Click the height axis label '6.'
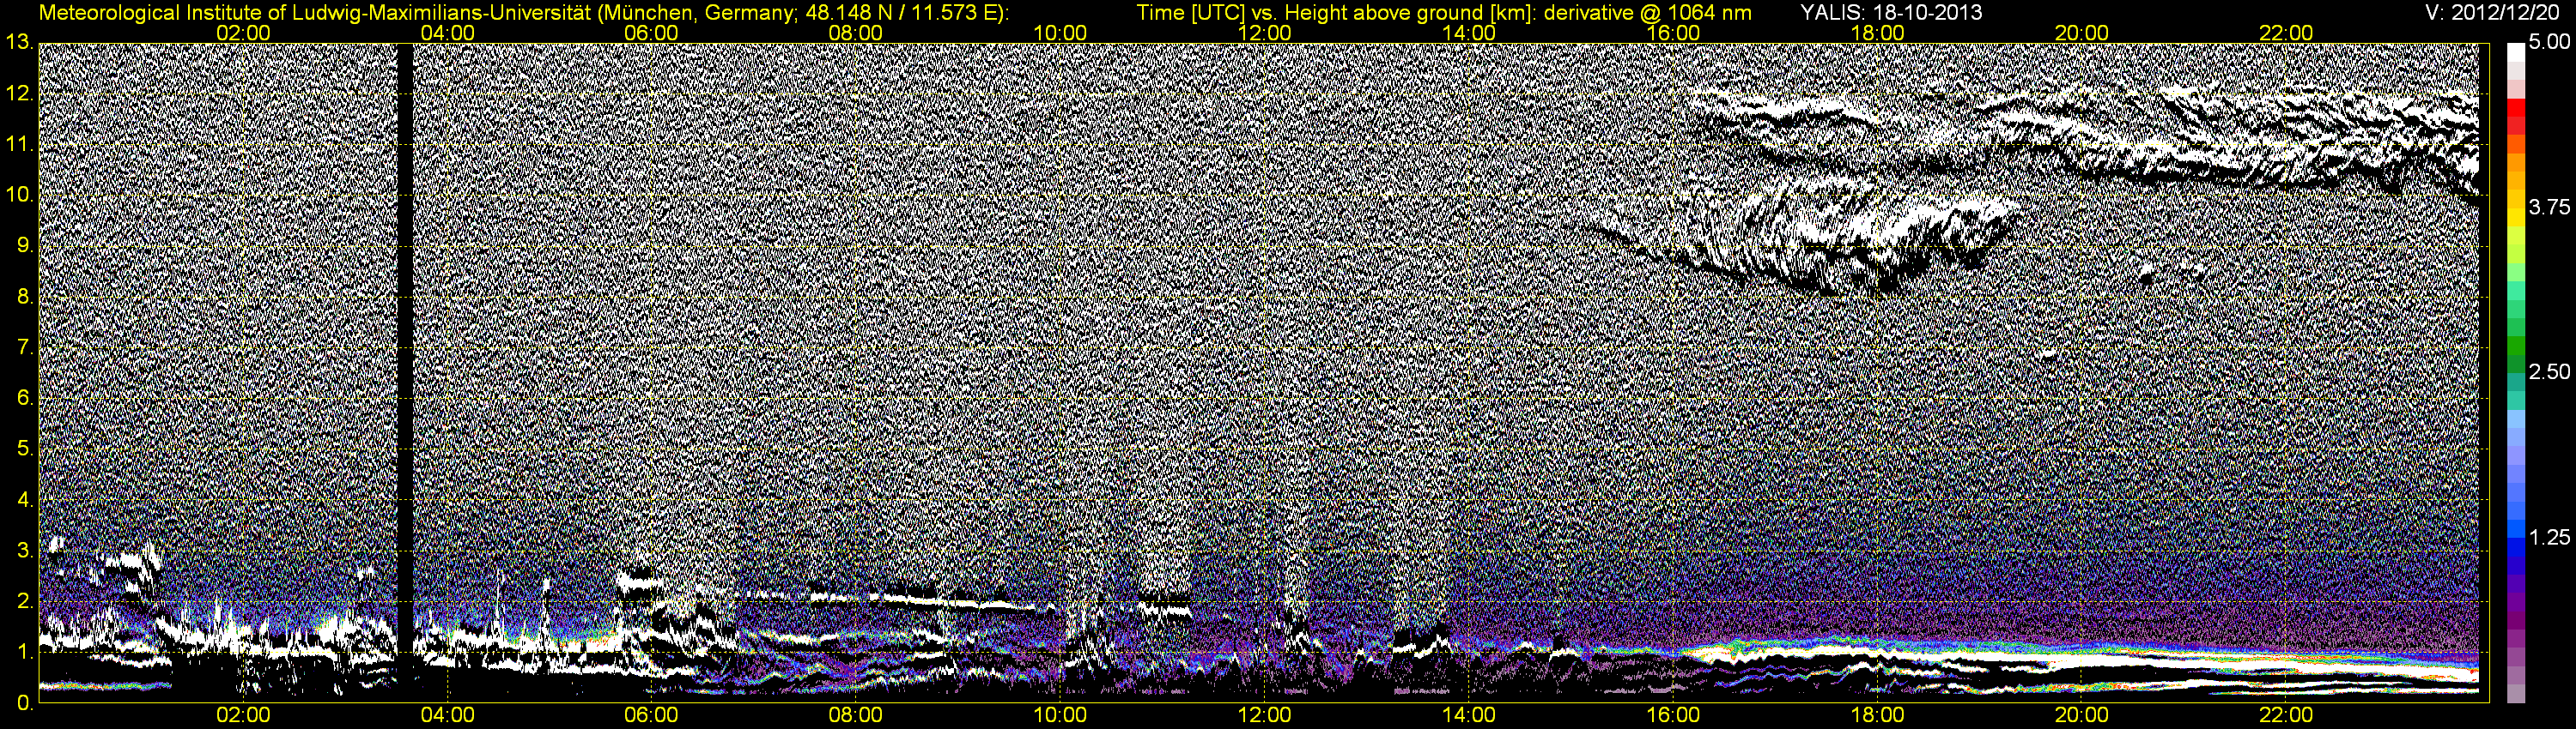The height and width of the screenshot is (729, 2576). coord(24,399)
